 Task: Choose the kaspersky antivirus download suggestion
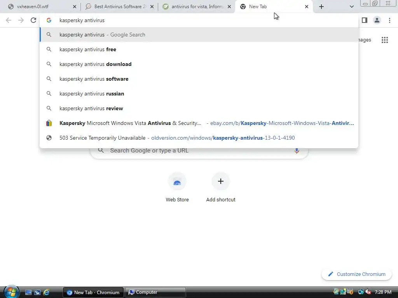[199, 64]
